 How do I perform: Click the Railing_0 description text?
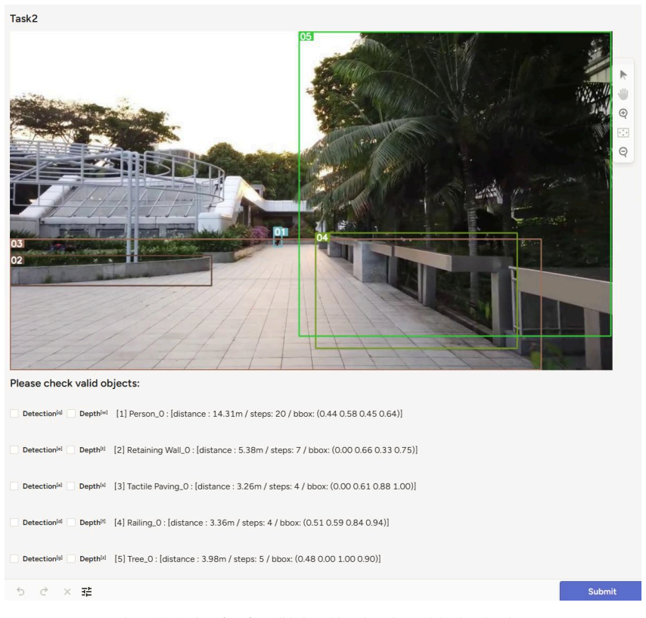click(x=251, y=523)
